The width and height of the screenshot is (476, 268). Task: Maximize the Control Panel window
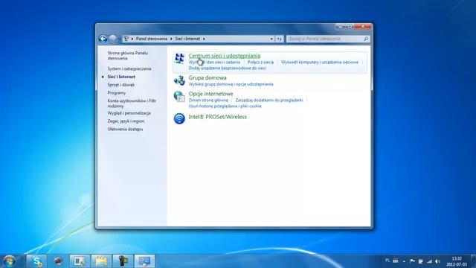(x=350, y=27)
